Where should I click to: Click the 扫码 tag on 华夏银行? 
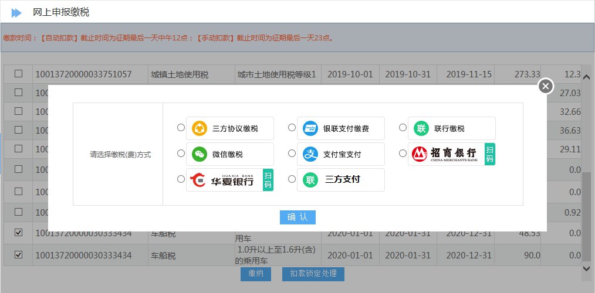268,180
